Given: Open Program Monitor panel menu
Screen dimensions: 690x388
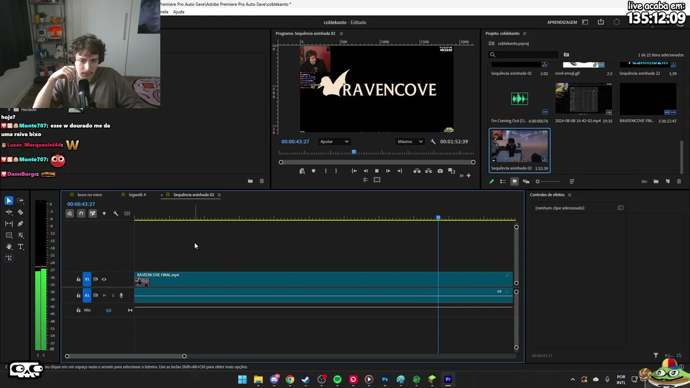Looking at the screenshot, I should coord(341,33).
